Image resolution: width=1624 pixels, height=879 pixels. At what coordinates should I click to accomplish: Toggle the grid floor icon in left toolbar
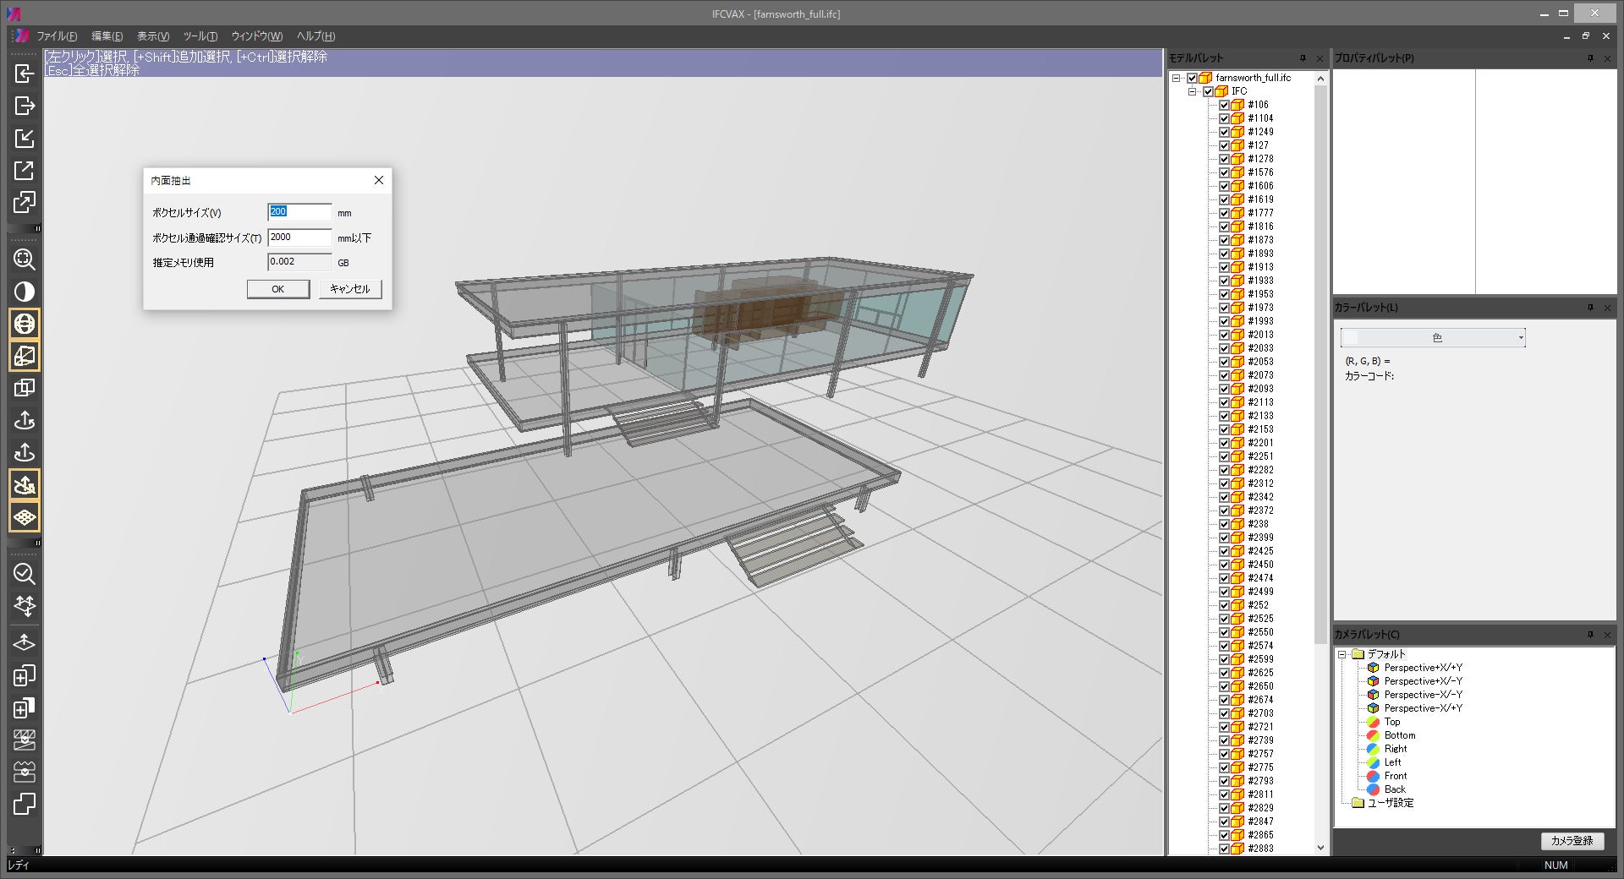(25, 516)
